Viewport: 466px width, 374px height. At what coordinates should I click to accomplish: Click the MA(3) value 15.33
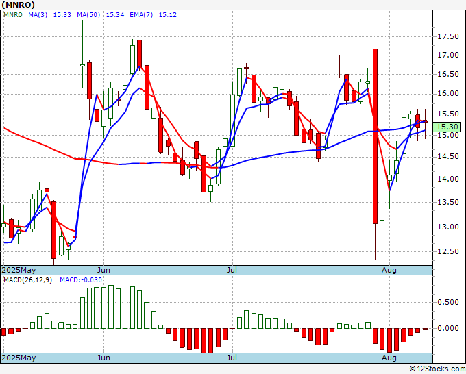[x=62, y=15]
